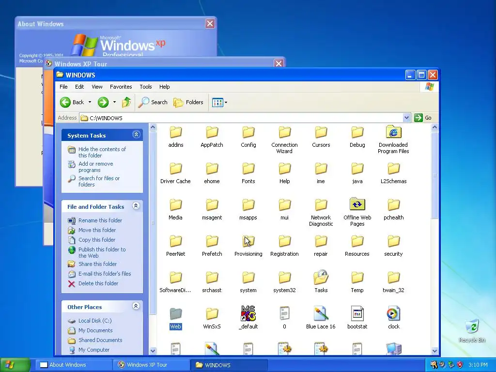Collapse the System Tasks panel
Image resolution: width=496 pixels, height=372 pixels.
136,135
